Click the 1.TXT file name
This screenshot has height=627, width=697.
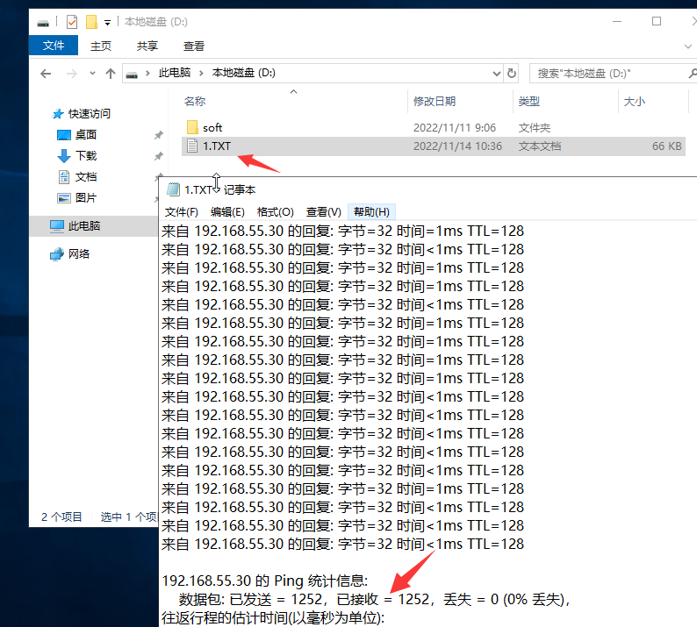click(x=217, y=146)
